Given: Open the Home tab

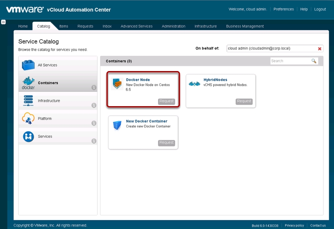Looking at the screenshot, I should pos(23,26).
